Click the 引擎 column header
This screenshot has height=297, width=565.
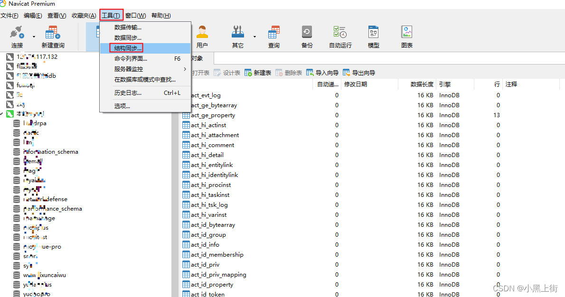455,84
